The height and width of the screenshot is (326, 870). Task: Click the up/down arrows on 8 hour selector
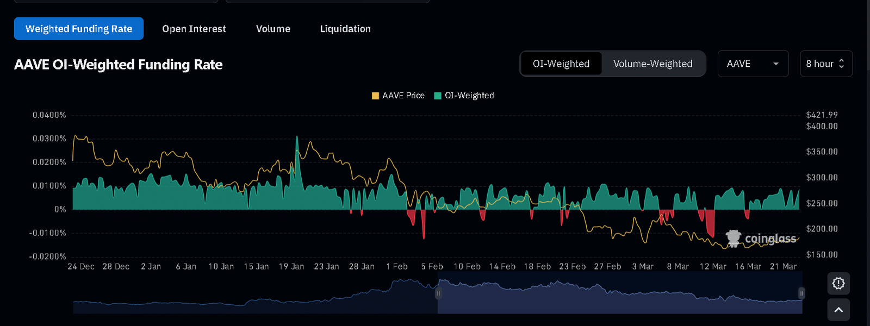[x=841, y=64]
